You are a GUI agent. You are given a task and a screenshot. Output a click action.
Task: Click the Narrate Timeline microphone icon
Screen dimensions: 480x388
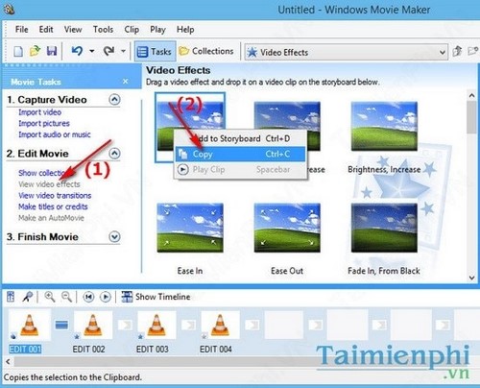pos(28,297)
